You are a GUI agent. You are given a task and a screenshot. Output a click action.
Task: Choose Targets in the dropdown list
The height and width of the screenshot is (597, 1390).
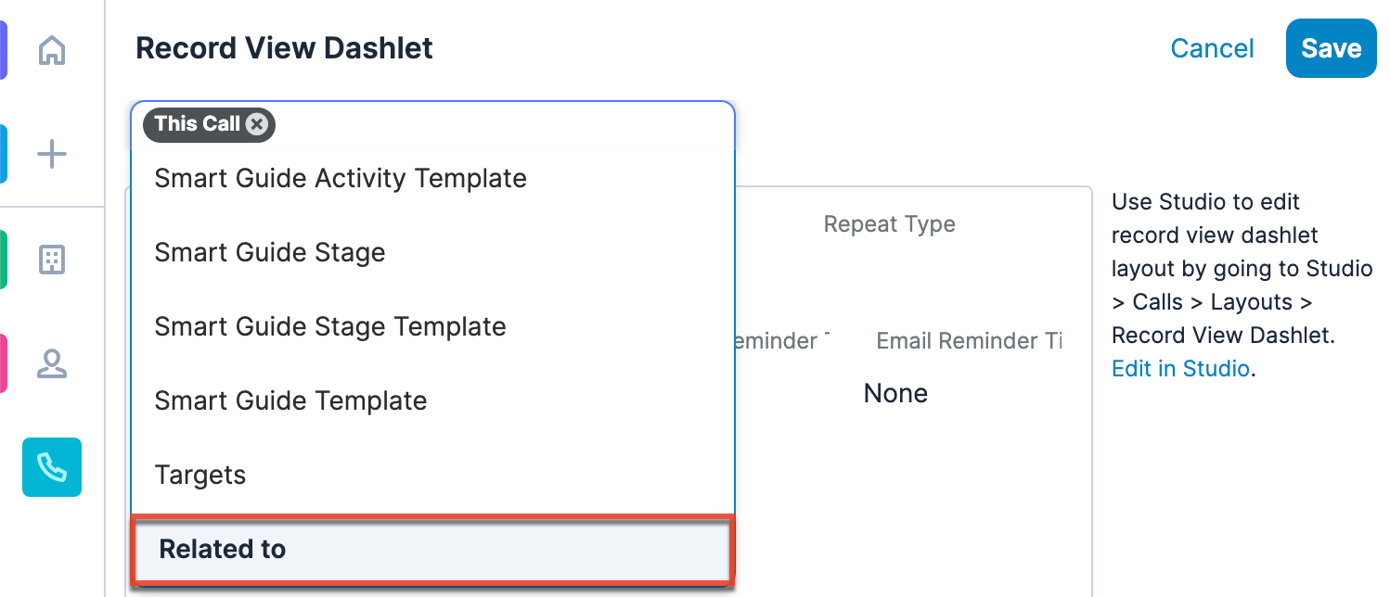point(200,475)
